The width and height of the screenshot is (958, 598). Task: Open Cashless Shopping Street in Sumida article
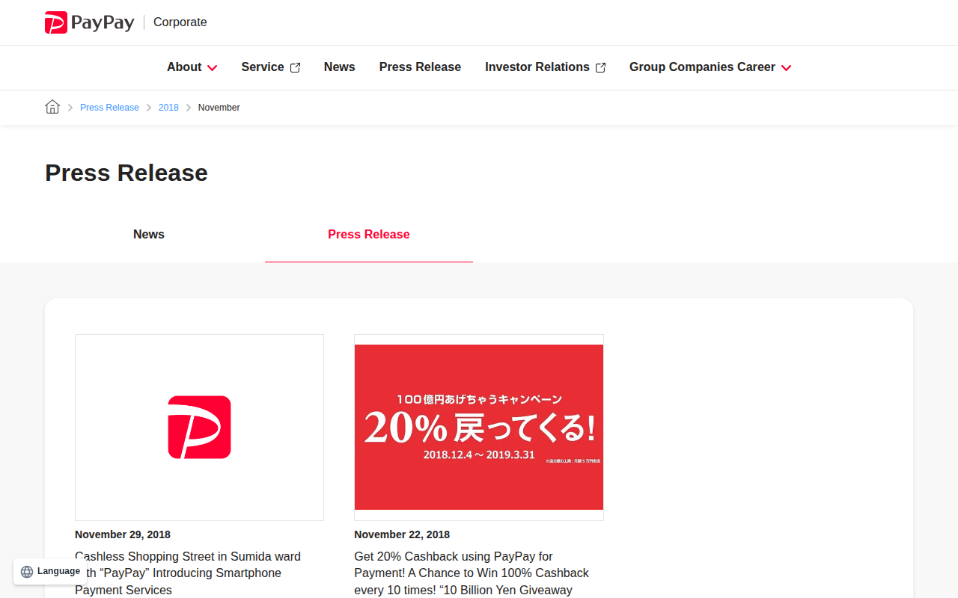[x=188, y=573]
